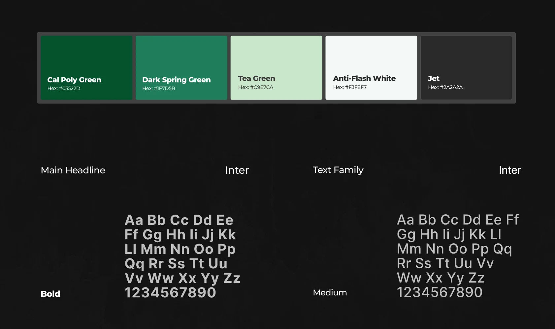This screenshot has width=555, height=329.
Task: Click the 'Dark Spring Green' name title
Action: pyautogui.click(x=176, y=80)
